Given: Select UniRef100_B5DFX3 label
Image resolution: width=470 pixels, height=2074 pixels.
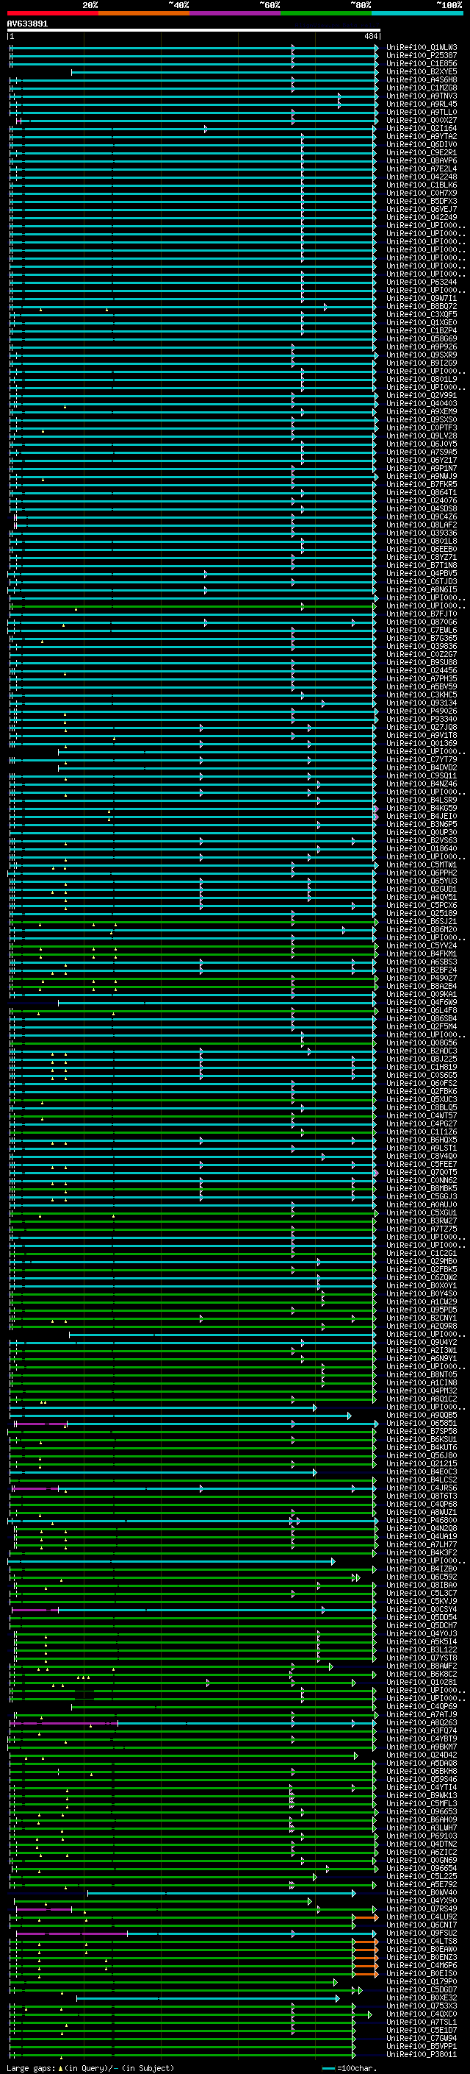Looking at the screenshot, I should tap(422, 202).
